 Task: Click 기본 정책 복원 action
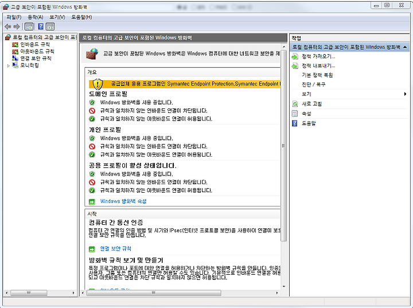point(317,75)
